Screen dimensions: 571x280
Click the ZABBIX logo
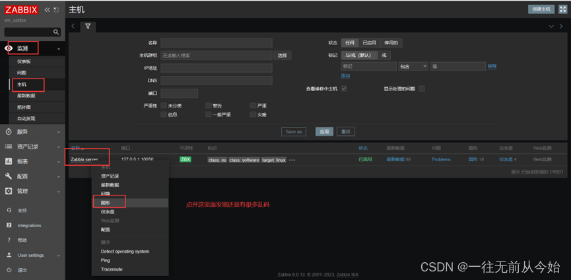[x=22, y=10]
